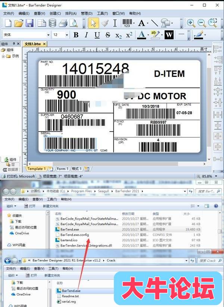Image resolution: width=224 pixels, height=307 pixels.
Task: Click the 搜索 Crack search field
Action: 210,261
